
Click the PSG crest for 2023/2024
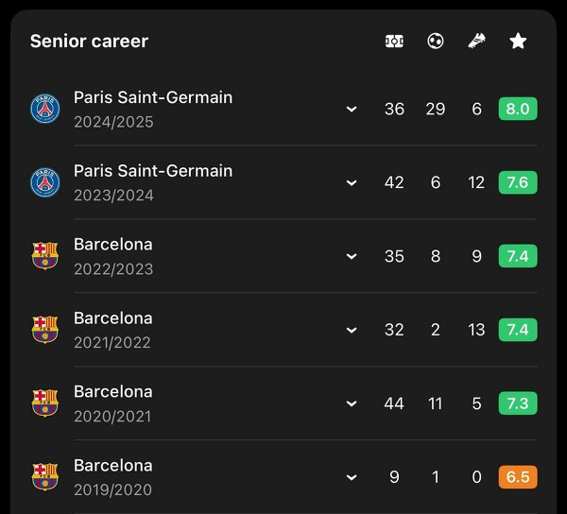[x=44, y=182]
